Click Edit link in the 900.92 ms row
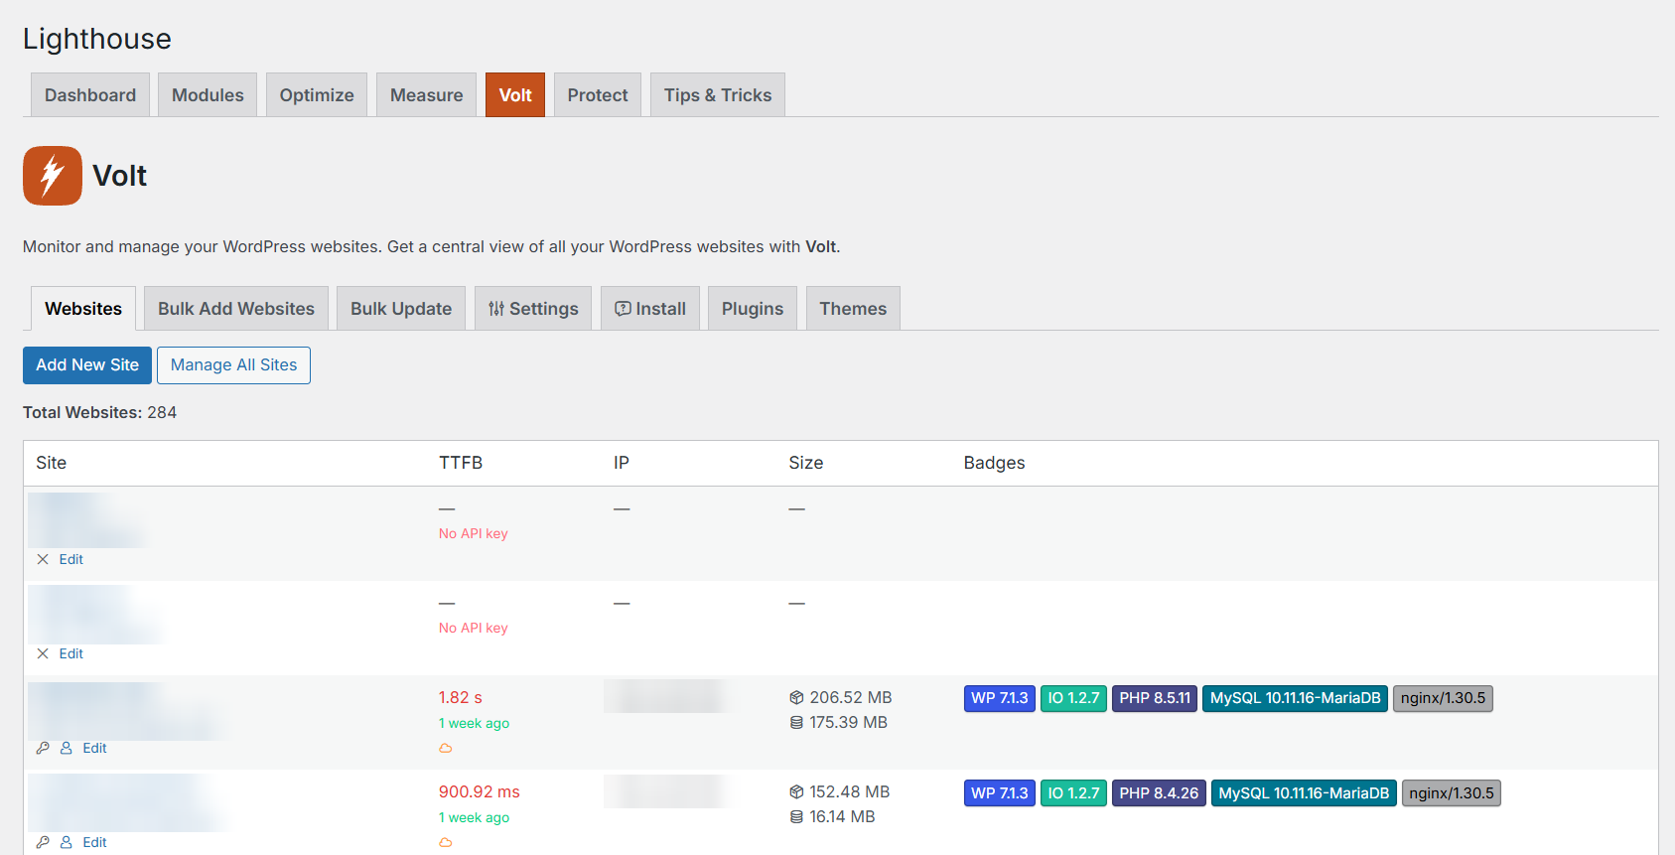 pos(94,842)
